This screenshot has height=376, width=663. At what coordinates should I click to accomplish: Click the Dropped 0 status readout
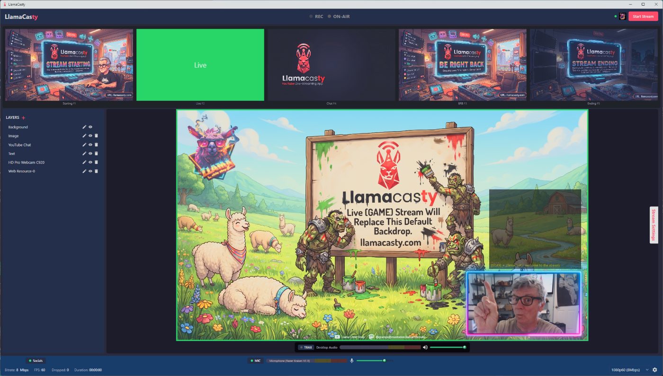click(x=59, y=370)
